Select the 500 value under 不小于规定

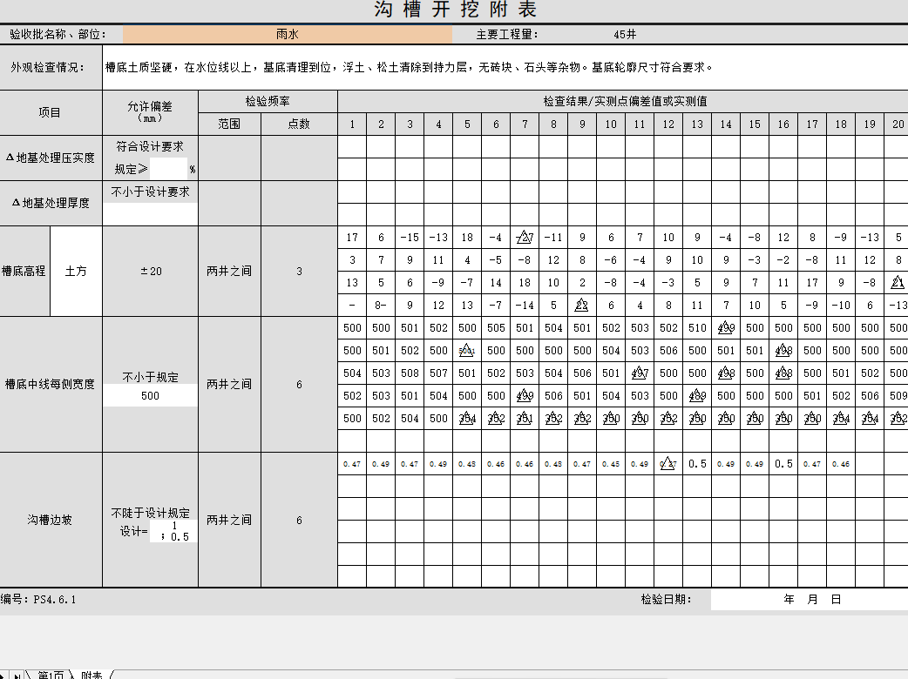(150, 396)
